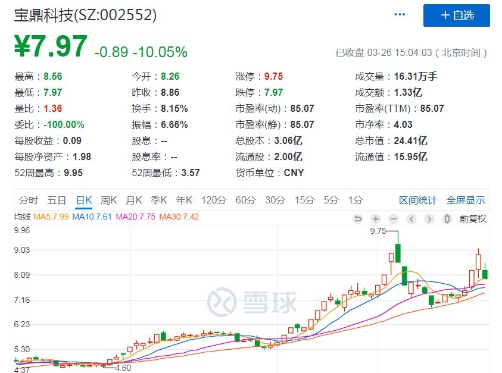The image size is (502, 373).
Task: Switch to the 分时 chart tab
Action: coord(29,200)
